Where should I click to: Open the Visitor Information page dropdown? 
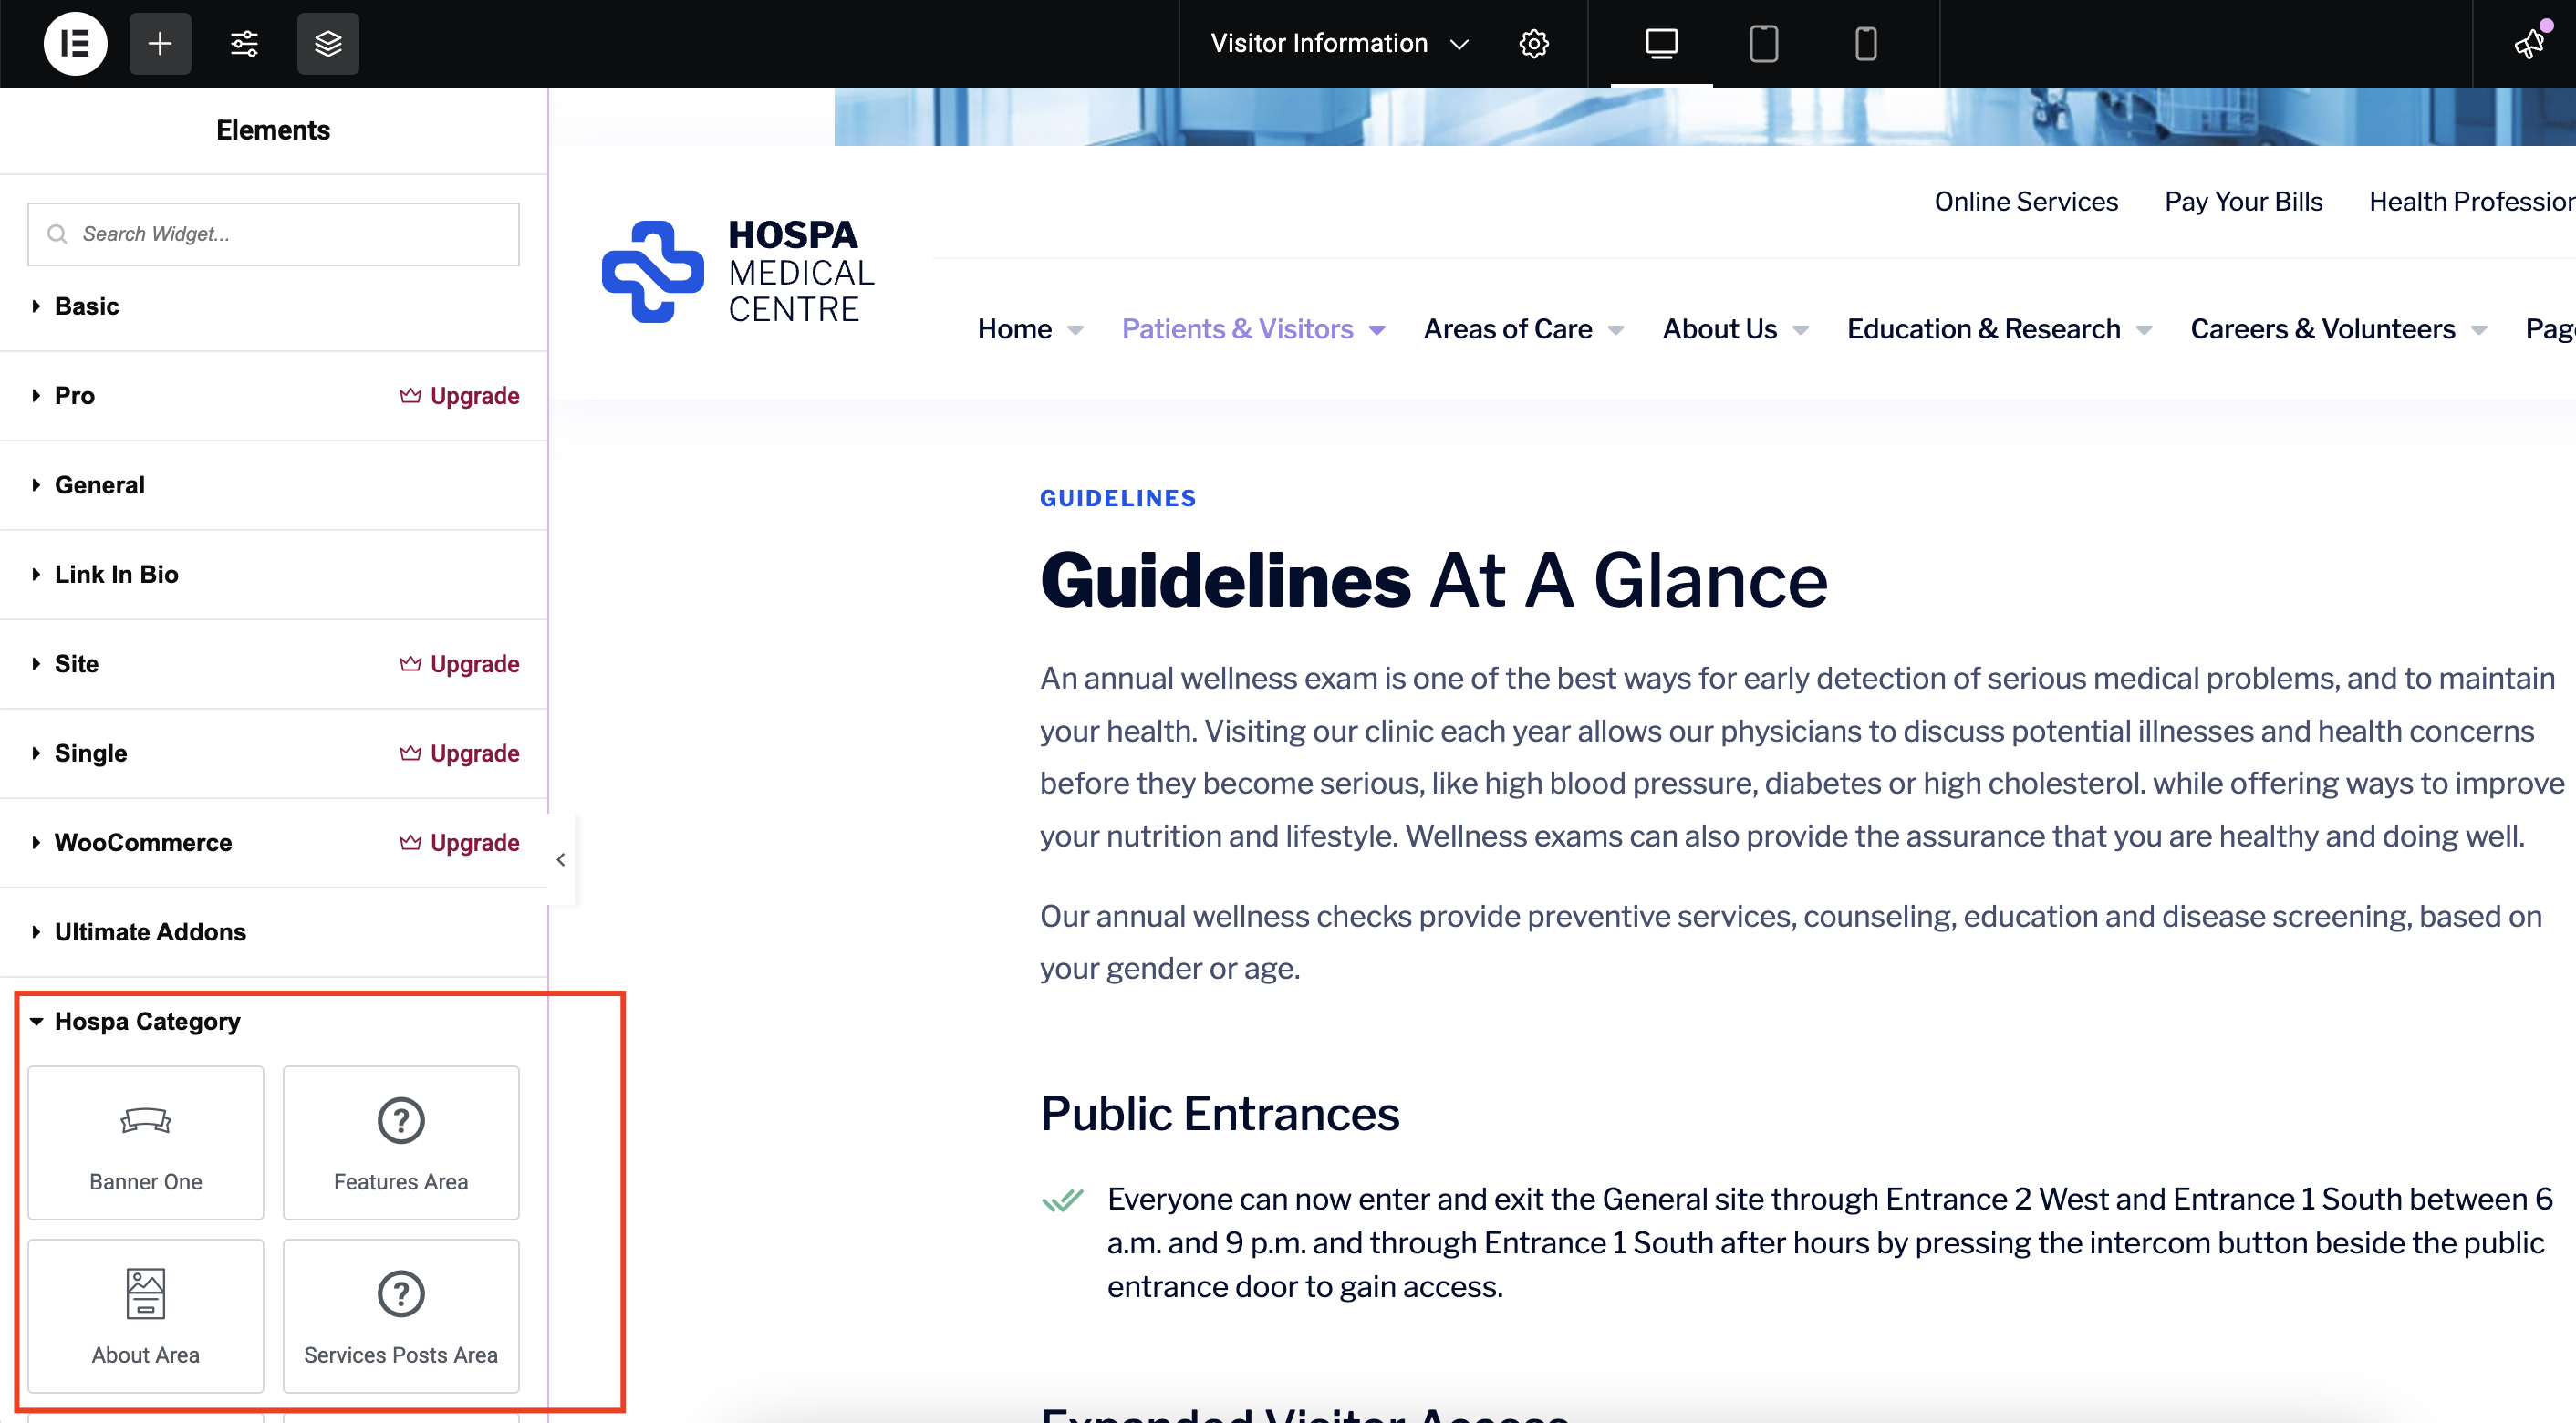point(1339,43)
